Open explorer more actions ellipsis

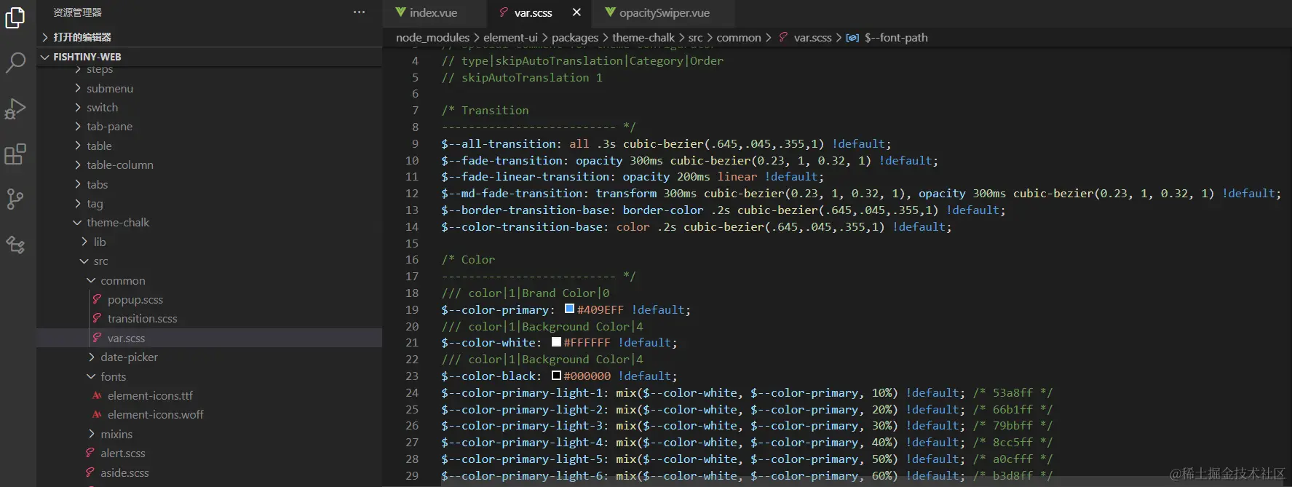[359, 12]
